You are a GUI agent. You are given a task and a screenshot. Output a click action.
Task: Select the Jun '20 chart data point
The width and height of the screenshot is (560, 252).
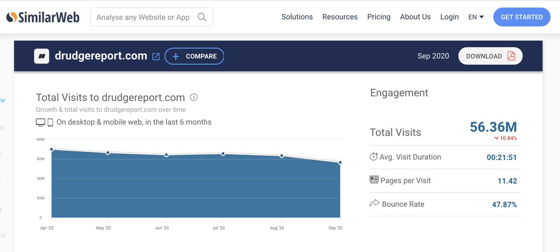(166, 155)
